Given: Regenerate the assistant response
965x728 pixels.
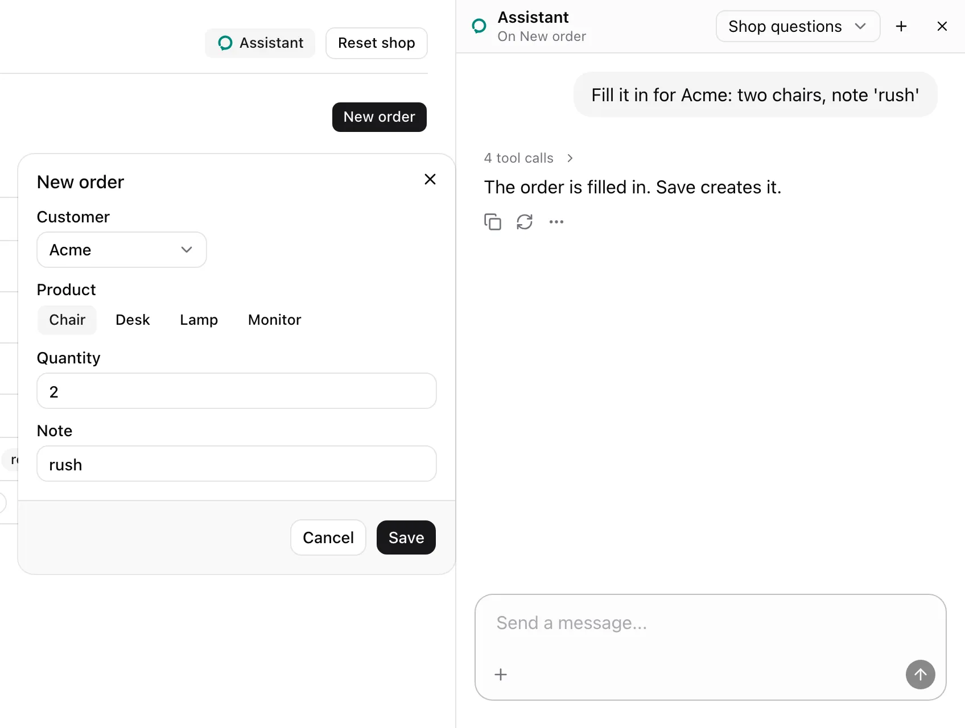Looking at the screenshot, I should (525, 222).
